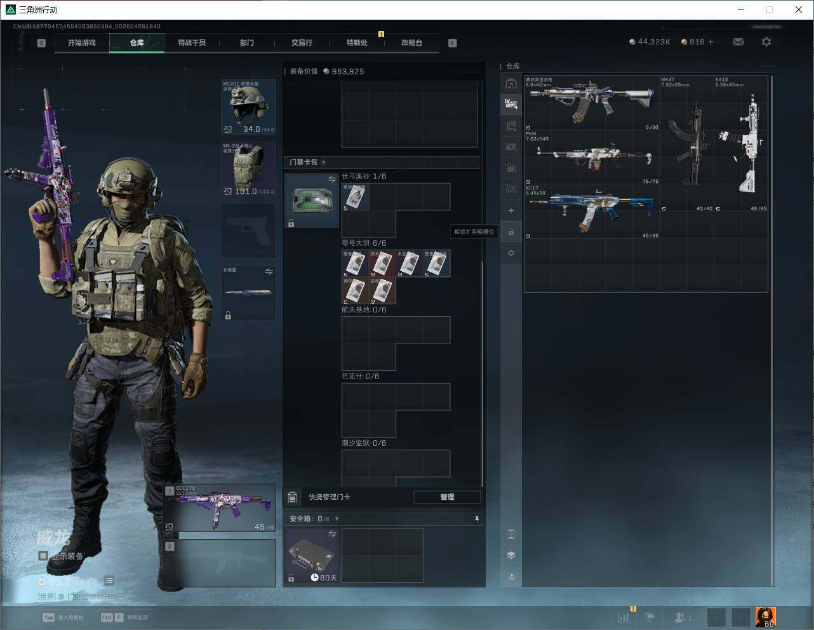Image resolution: width=814 pixels, height=630 pixels.
Task: Click the flag icon in the bottom bar
Action: (x=650, y=617)
